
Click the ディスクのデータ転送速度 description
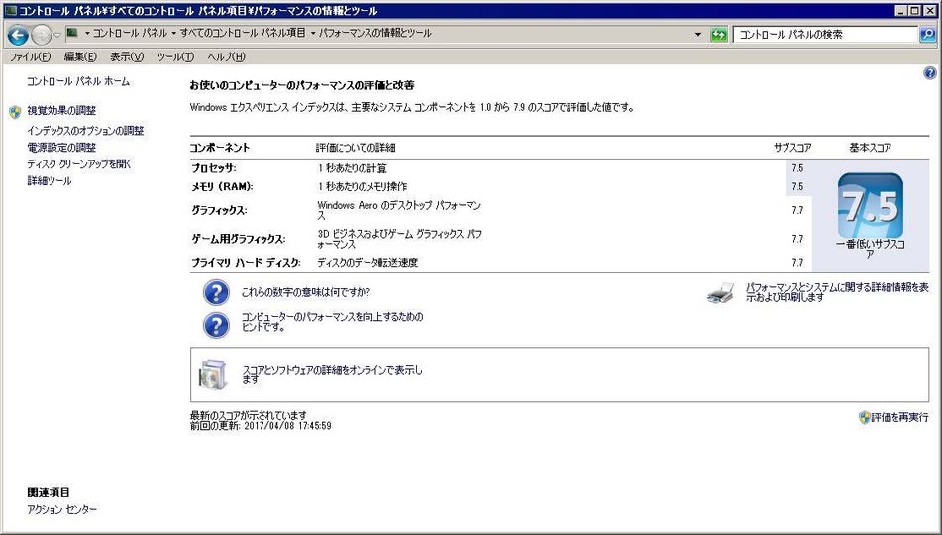(x=367, y=263)
